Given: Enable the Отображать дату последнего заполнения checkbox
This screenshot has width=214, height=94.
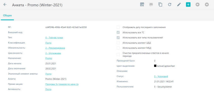Looking at the screenshot, I should [x=118, y=27].
